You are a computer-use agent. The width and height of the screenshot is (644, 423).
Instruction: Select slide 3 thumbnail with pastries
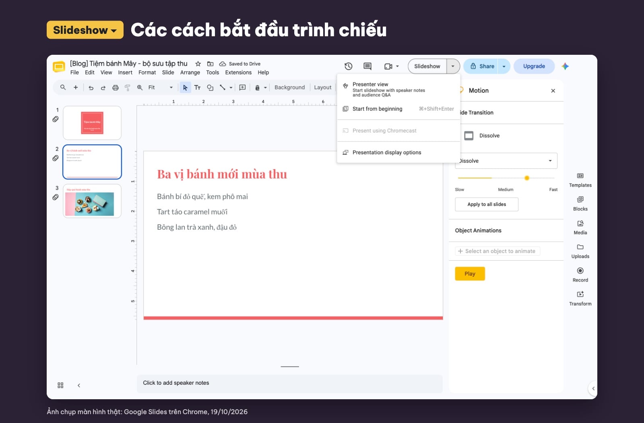(92, 201)
